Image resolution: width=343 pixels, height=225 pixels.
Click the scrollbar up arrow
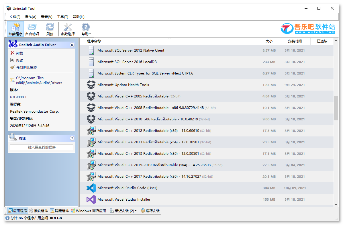click(336, 41)
